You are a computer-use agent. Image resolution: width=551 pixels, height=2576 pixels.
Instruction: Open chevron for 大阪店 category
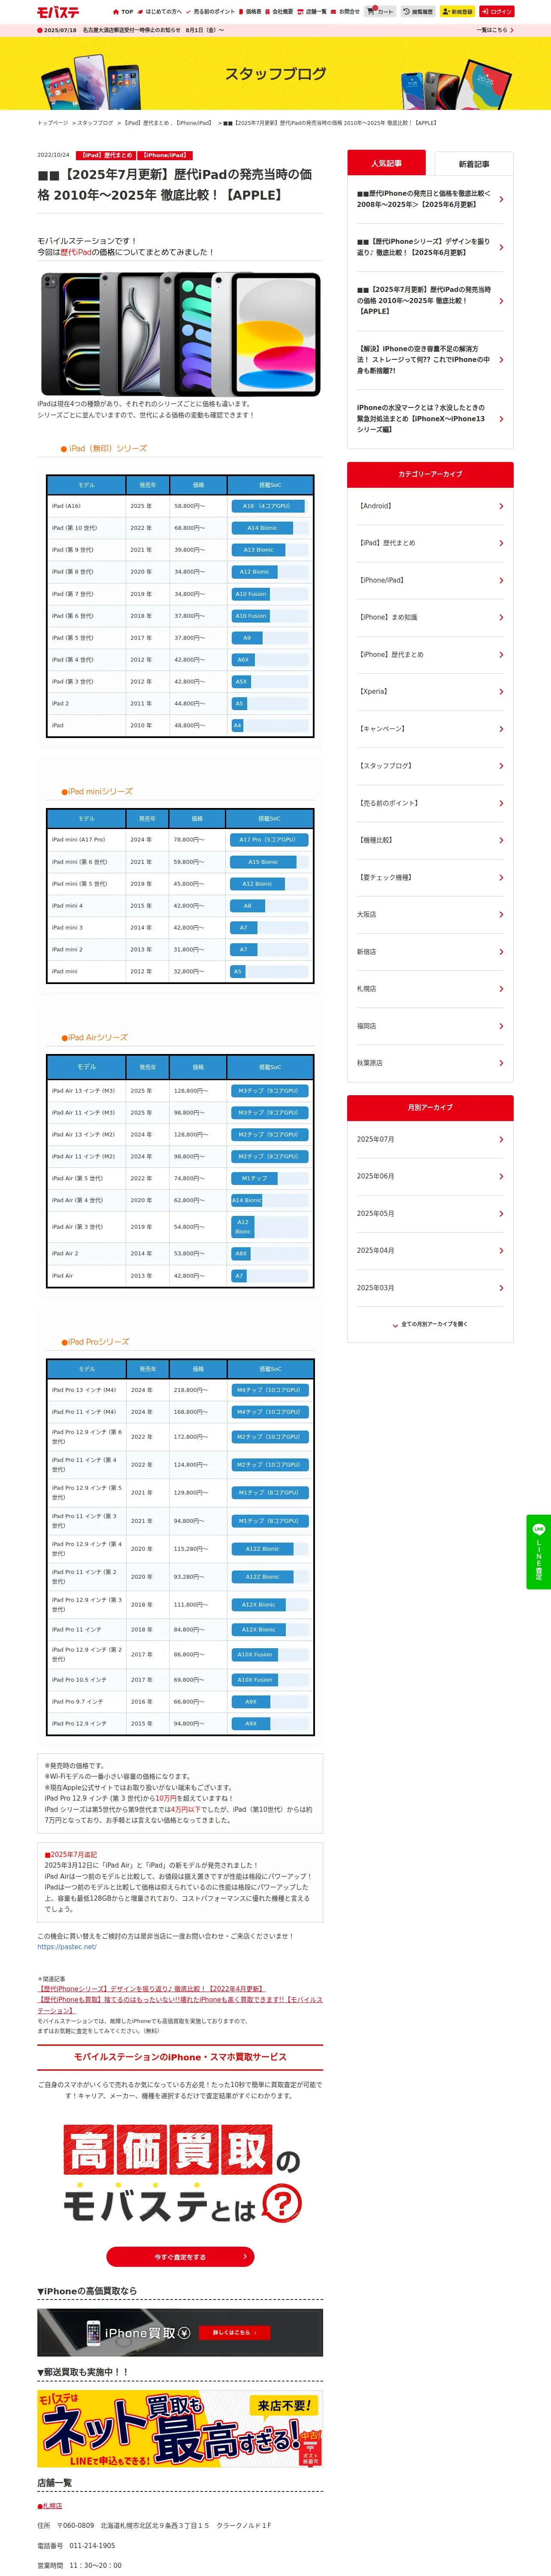(x=501, y=914)
